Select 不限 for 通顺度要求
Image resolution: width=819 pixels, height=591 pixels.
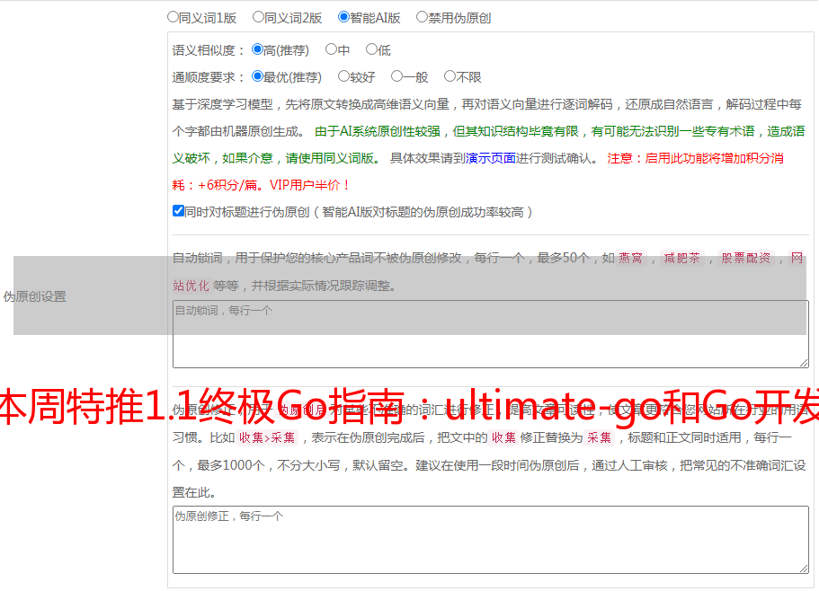[450, 76]
